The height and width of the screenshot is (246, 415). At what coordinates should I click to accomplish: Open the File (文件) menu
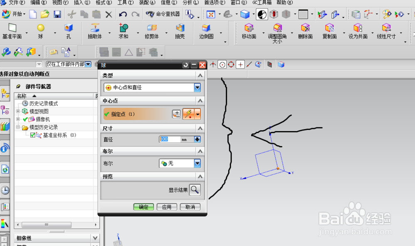pos(17,2)
